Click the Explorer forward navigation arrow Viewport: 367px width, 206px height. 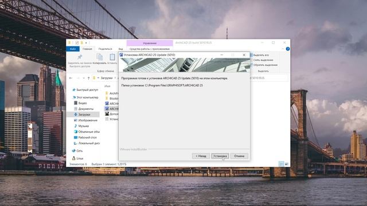click(78, 78)
